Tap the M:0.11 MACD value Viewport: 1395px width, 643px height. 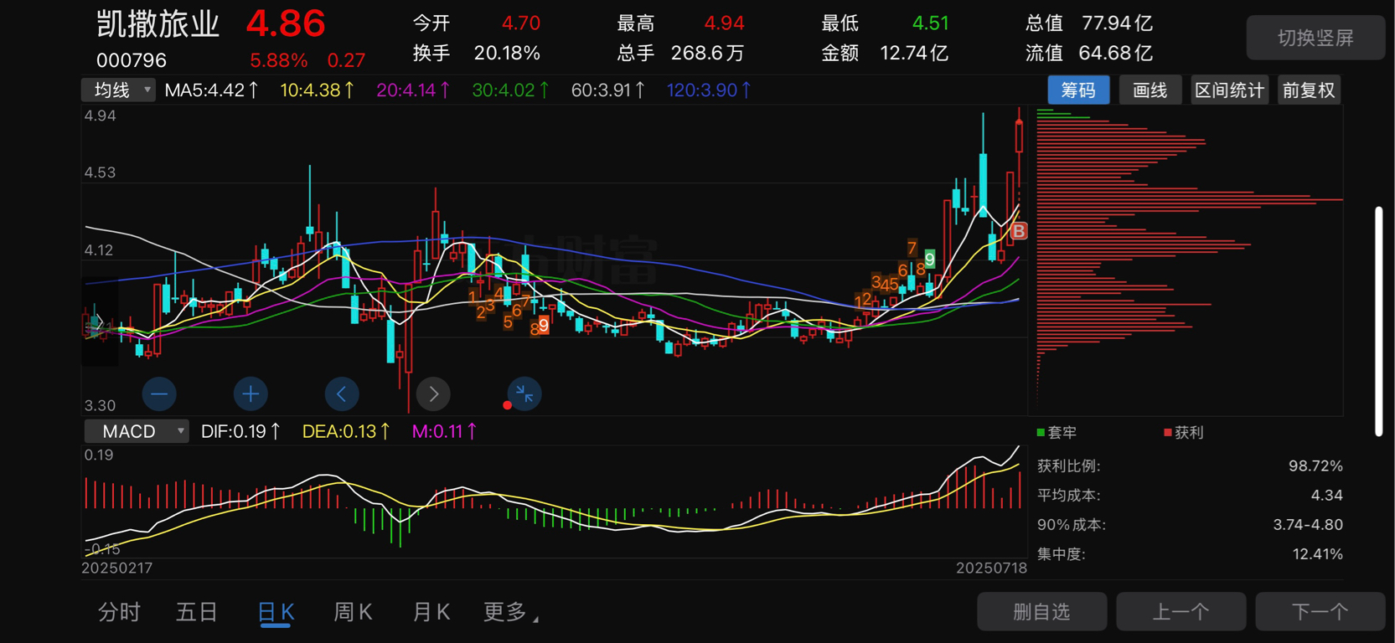coord(444,431)
